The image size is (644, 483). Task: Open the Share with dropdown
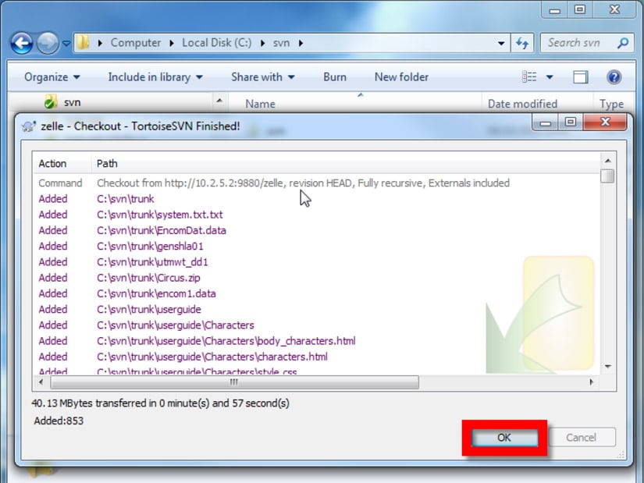(262, 76)
